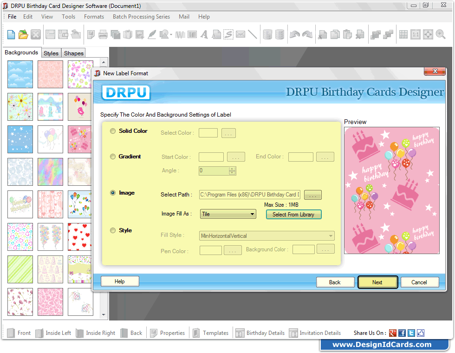Click the envelope Mail icon in toolbar

240,34
